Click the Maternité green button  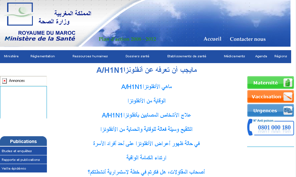tap(270, 83)
